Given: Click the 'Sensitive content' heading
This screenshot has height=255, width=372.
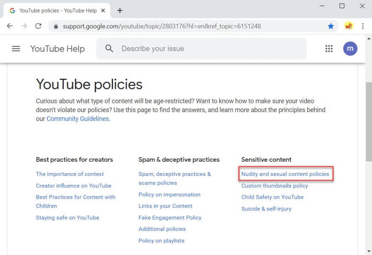Looking at the screenshot, I should pos(266,160).
